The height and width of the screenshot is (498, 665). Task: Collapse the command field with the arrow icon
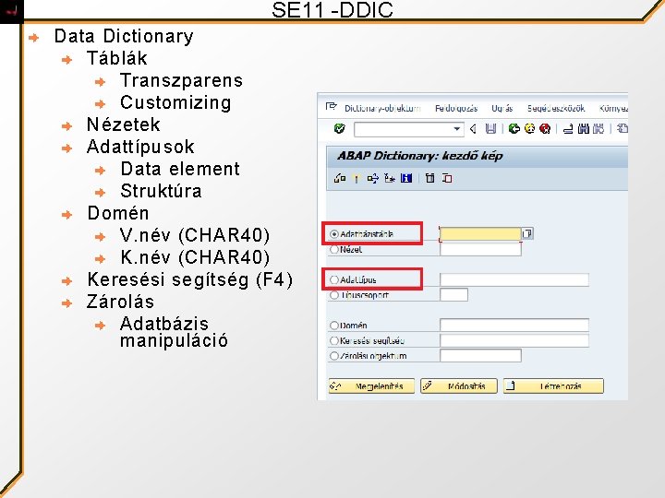pyautogui.click(x=473, y=129)
